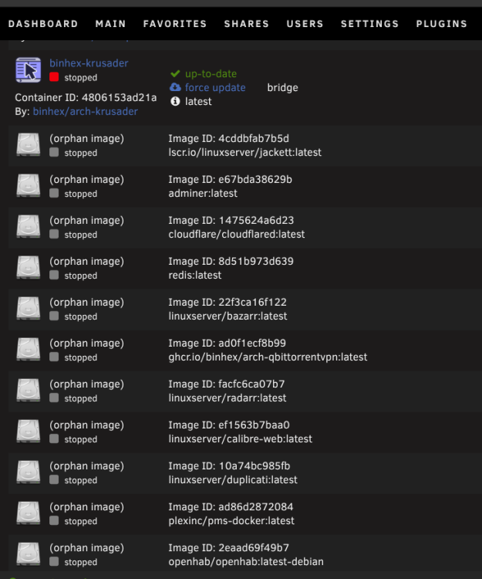The image size is (482, 579).
Task: Select Container ID 4806153ad21a text
Action: tap(86, 97)
